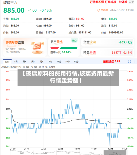Click the 前往曲合APP link

[112, 61]
